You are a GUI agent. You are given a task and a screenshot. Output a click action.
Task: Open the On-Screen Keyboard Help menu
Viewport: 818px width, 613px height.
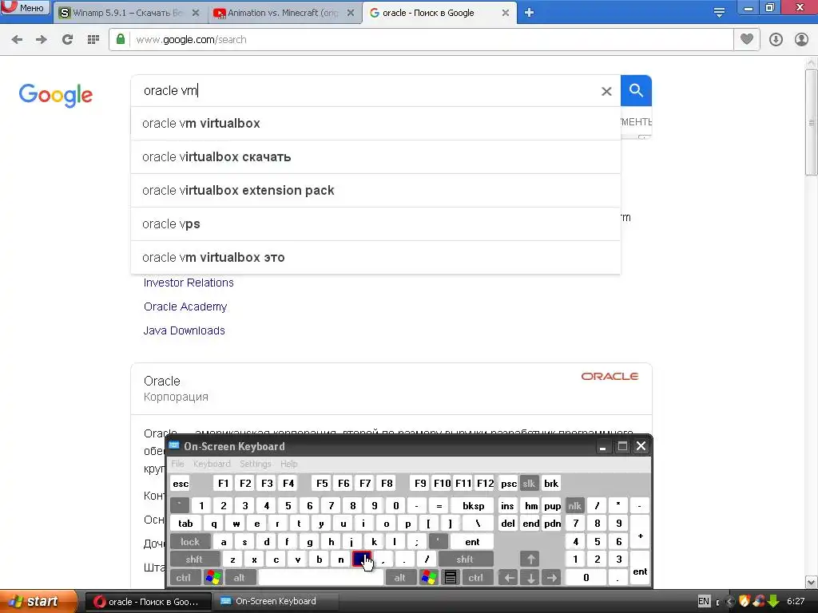coord(288,464)
